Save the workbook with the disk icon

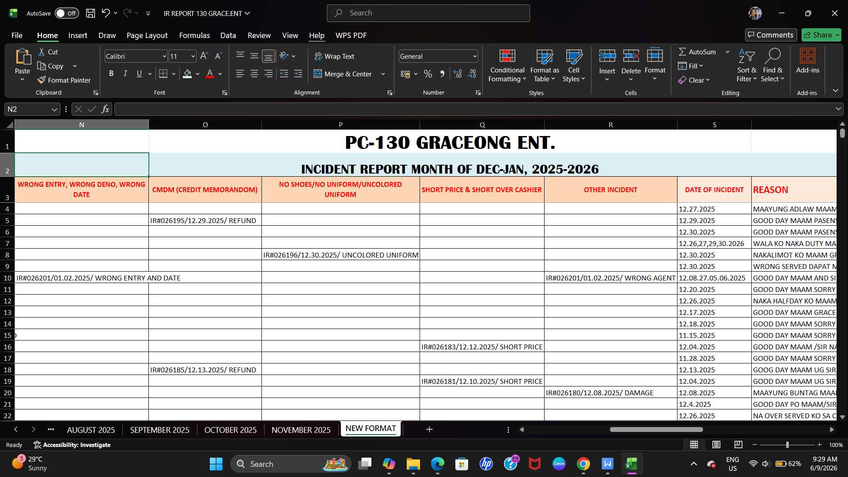(x=91, y=13)
